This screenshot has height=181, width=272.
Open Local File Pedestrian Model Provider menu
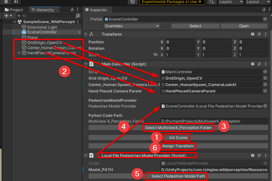click(x=266, y=155)
